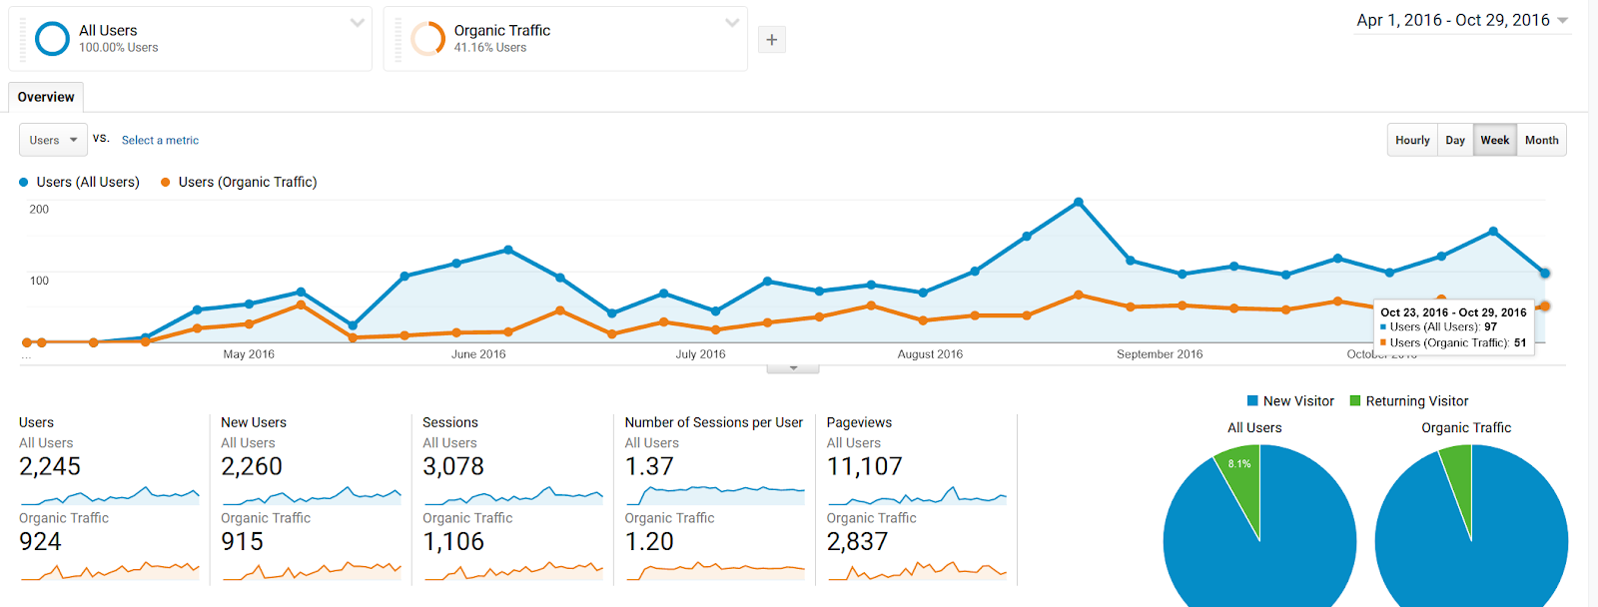1598x607 pixels.
Task: Click the Organic Traffic segment circle icon
Action: click(427, 39)
